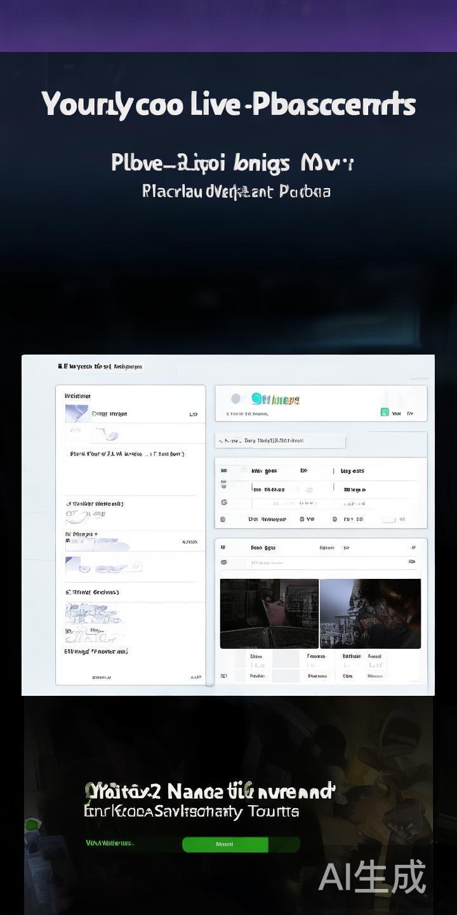Select the circular icon in the third table row
This screenshot has height=915, width=457.
223,502
